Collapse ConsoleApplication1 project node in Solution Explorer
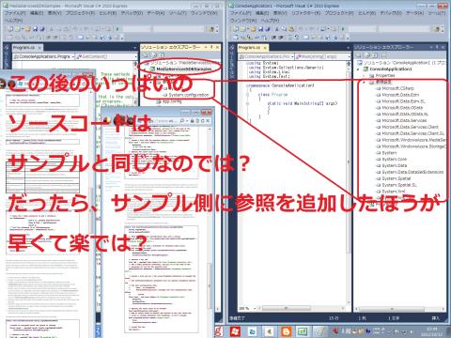 pyautogui.click(x=359, y=69)
